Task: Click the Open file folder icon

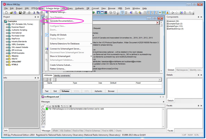Action: pos(11,13)
